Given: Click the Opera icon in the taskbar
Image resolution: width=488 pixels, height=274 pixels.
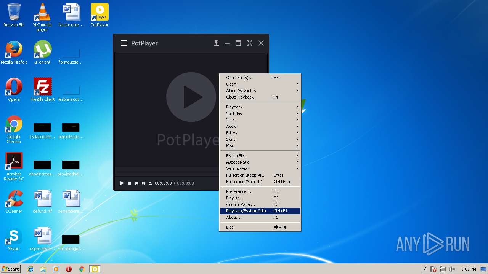Looking at the screenshot, I should (x=69, y=269).
